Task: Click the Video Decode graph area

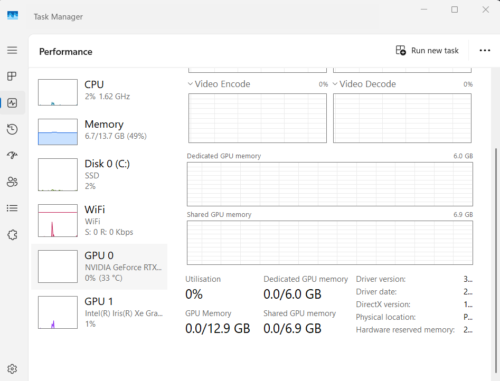Action: coord(402,118)
